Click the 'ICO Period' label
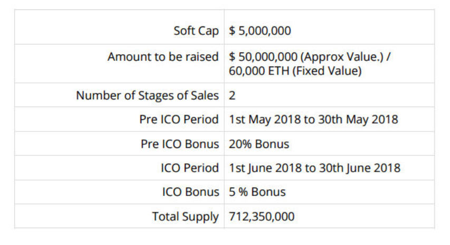This screenshot has width=450, height=245. [x=189, y=168]
